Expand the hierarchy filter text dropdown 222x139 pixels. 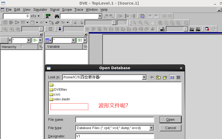pyautogui.click(x=29, y=40)
